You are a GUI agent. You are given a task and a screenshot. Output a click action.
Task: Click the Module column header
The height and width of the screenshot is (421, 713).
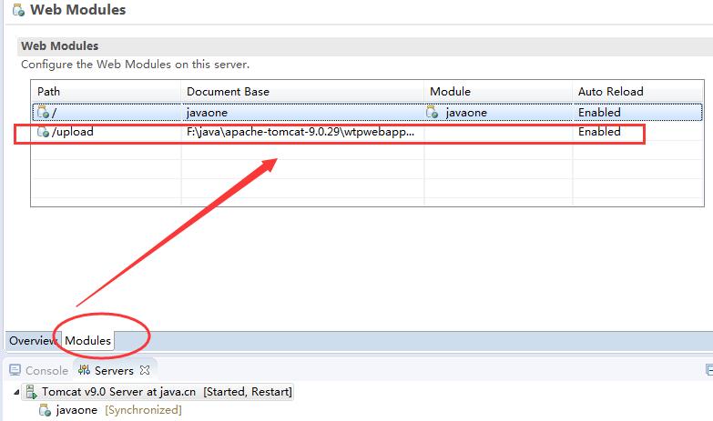(x=497, y=92)
